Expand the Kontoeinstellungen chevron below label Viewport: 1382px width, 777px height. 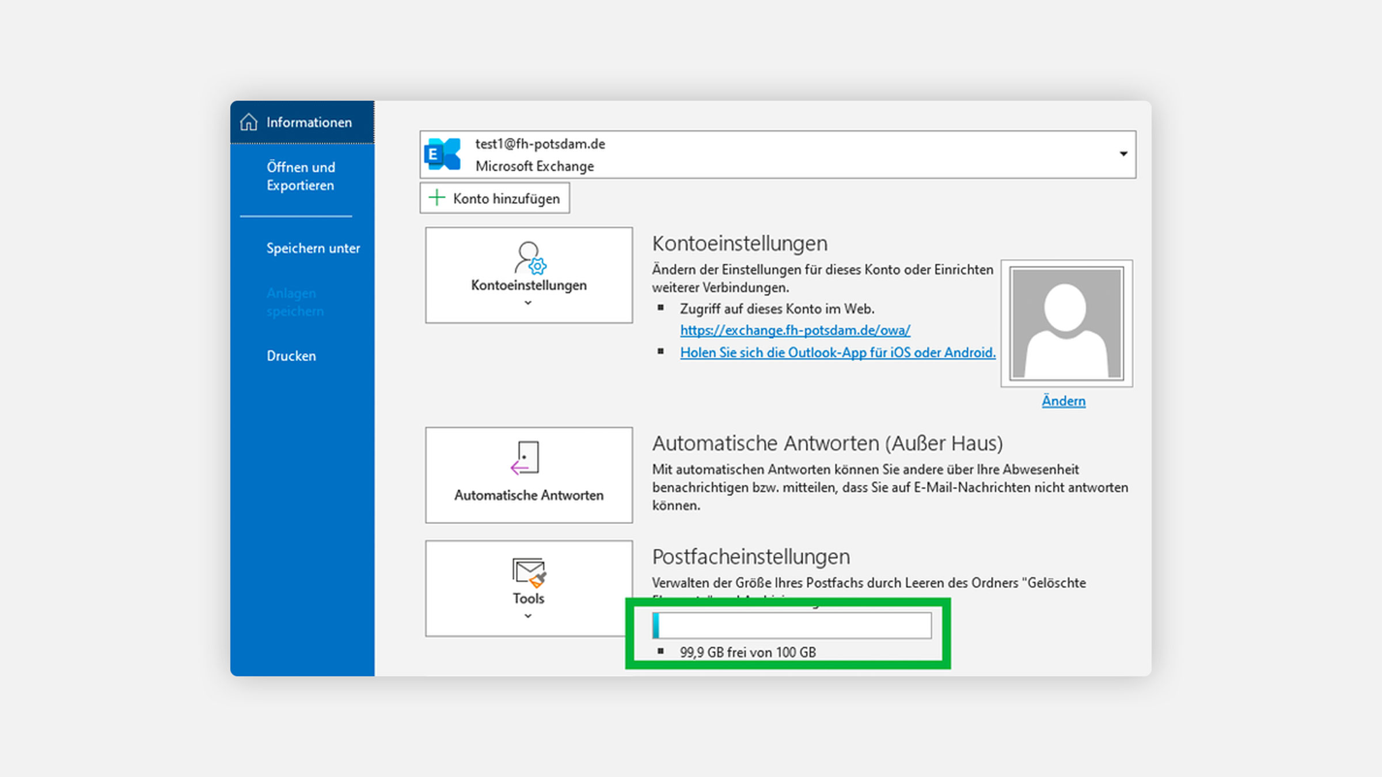click(x=528, y=303)
